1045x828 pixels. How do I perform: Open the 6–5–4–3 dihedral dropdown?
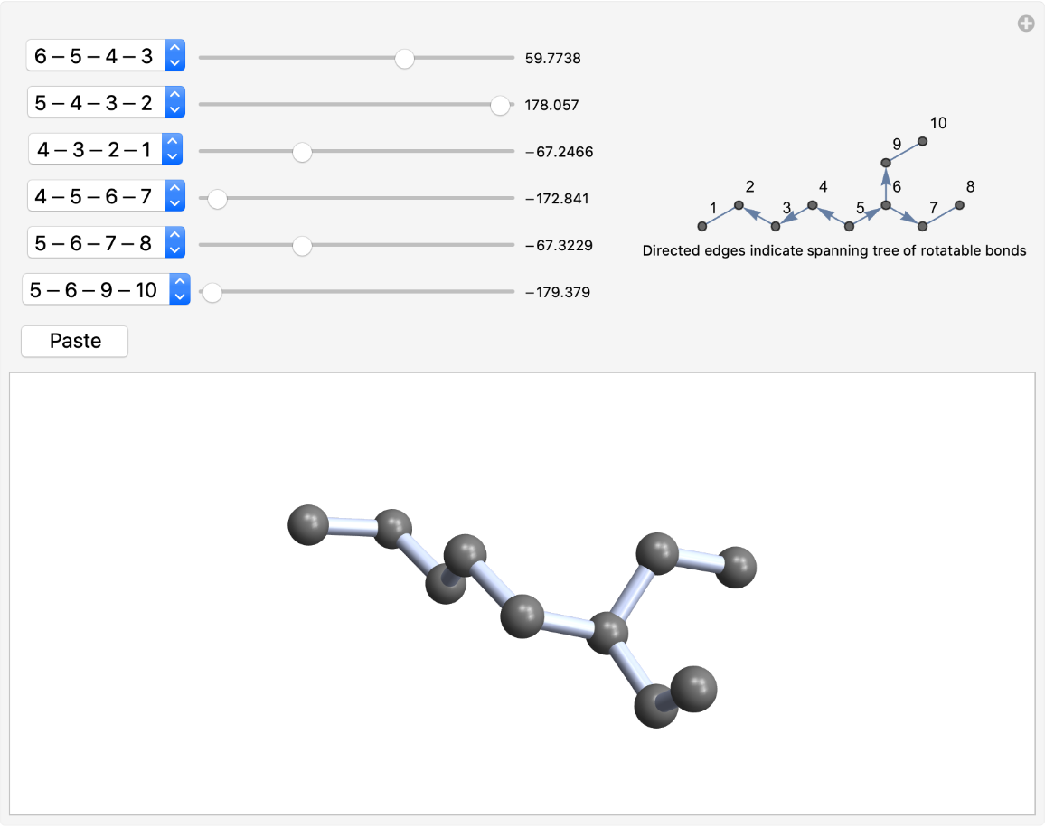click(x=106, y=57)
